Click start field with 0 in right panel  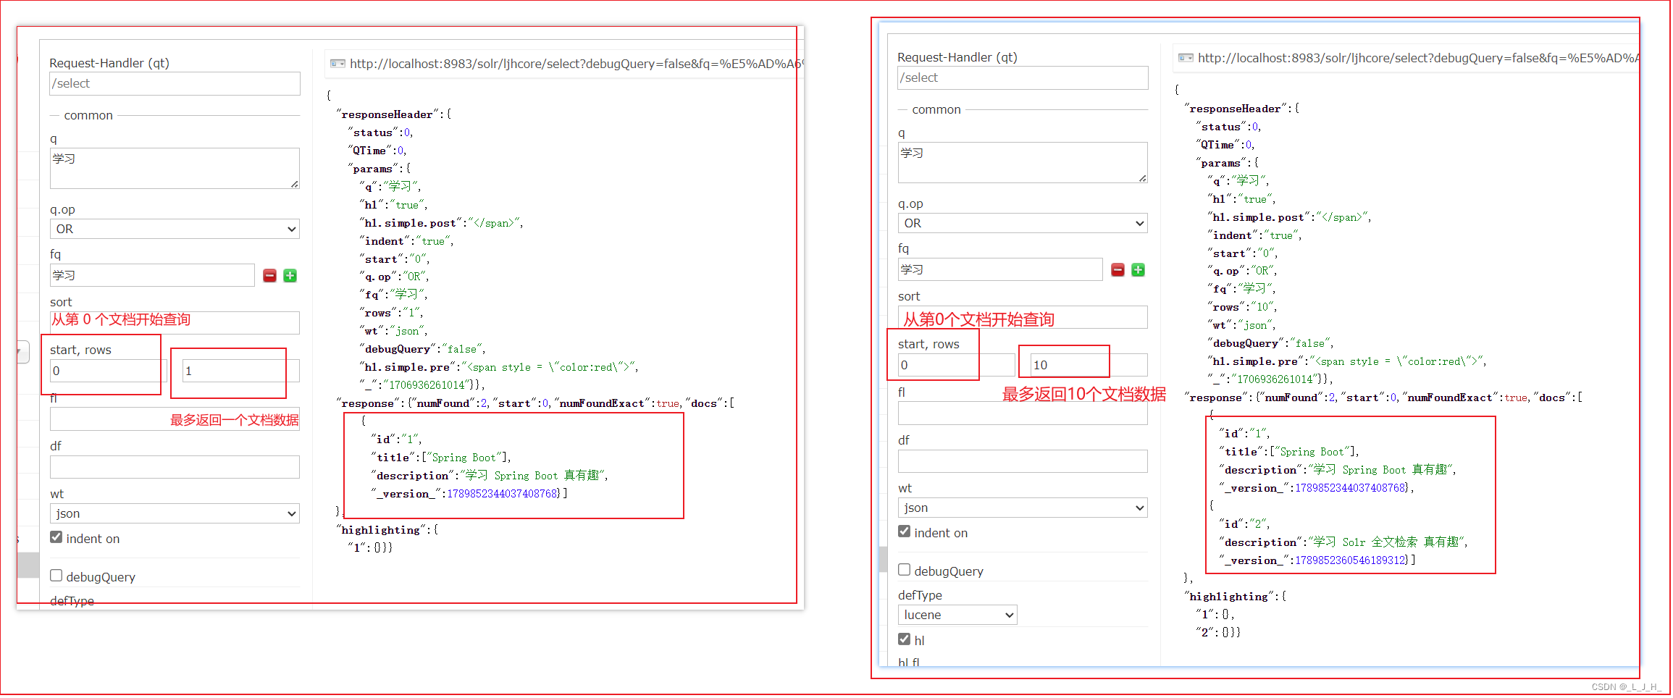pos(956,366)
